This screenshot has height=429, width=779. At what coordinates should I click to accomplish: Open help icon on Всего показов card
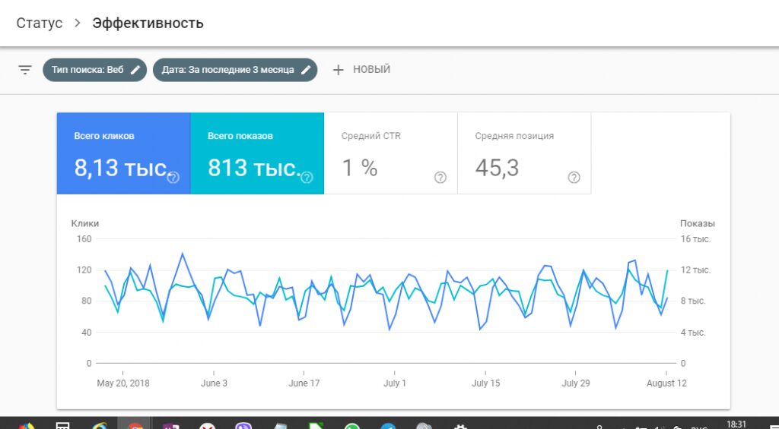pos(307,178)
